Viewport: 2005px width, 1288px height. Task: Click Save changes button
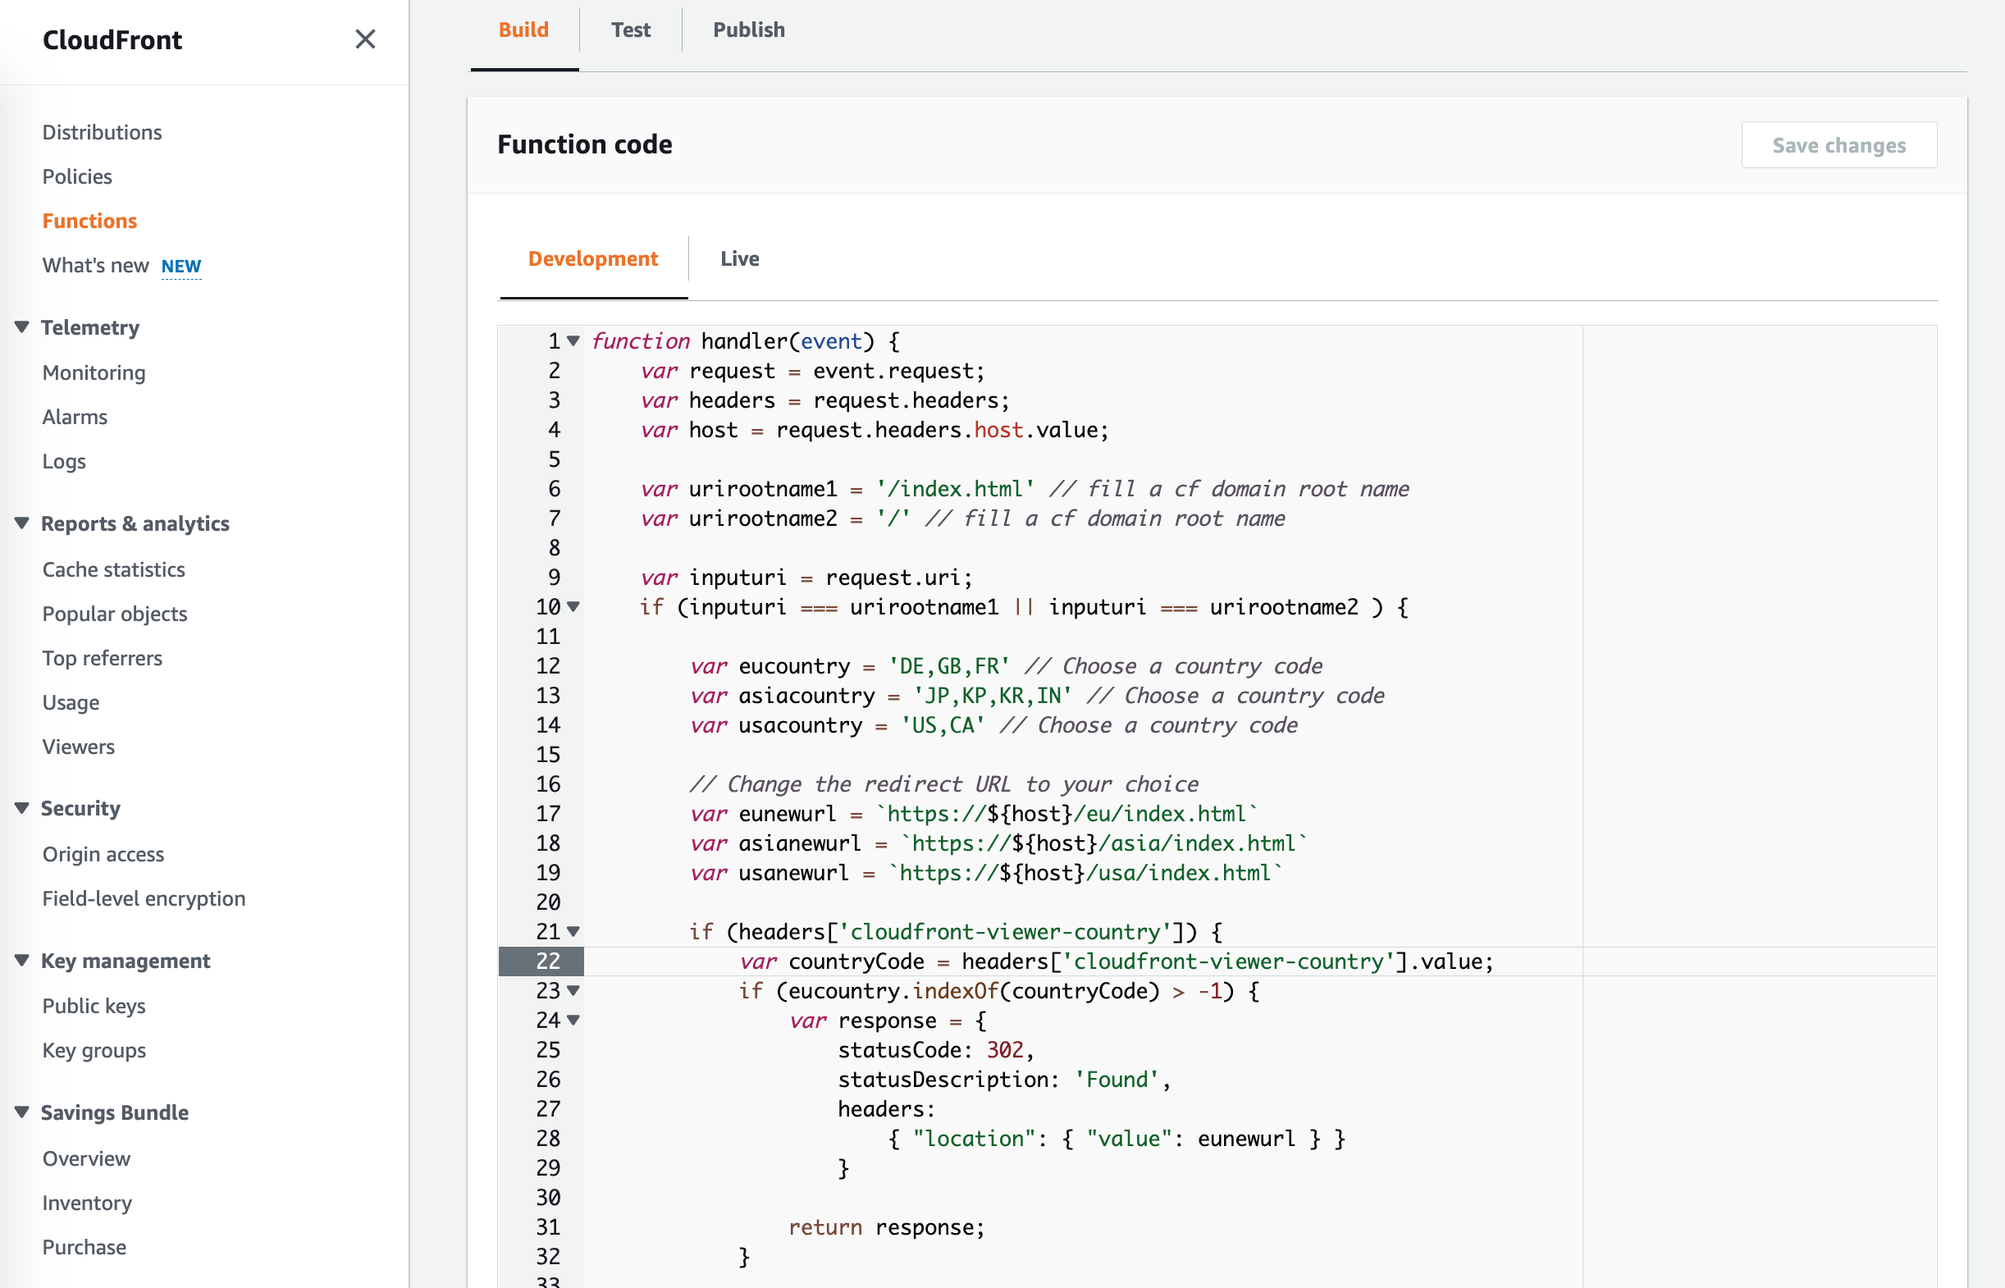[1840, 144]
